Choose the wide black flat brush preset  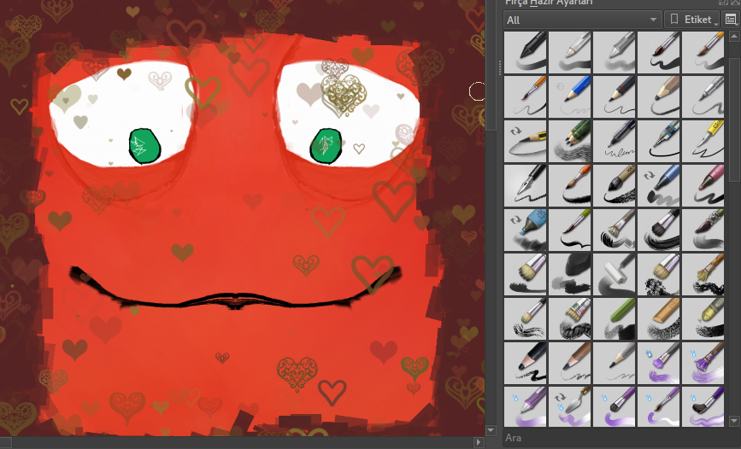point(659,230)
